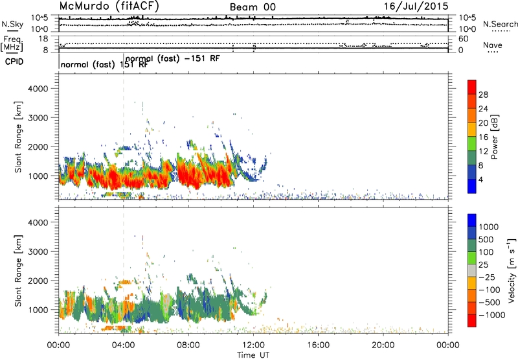
Task: Click the 'normal (fast) -151 RF' CPID text
Action: (x=172, y=58)
